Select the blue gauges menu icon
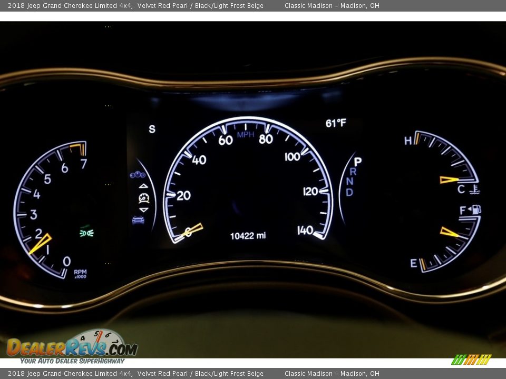The width and height of the screenshot is (506, 379). click(138, 175)
